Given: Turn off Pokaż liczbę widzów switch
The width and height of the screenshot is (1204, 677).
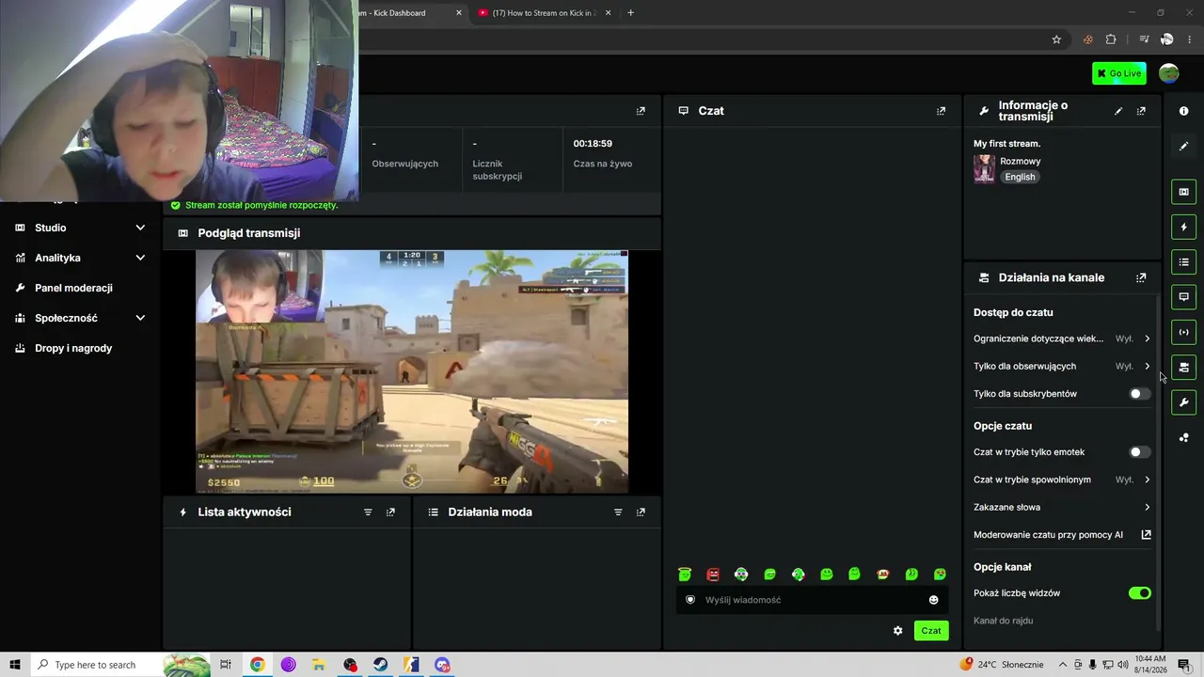Looking at the screenshot, I should [x=1139, y=593].
